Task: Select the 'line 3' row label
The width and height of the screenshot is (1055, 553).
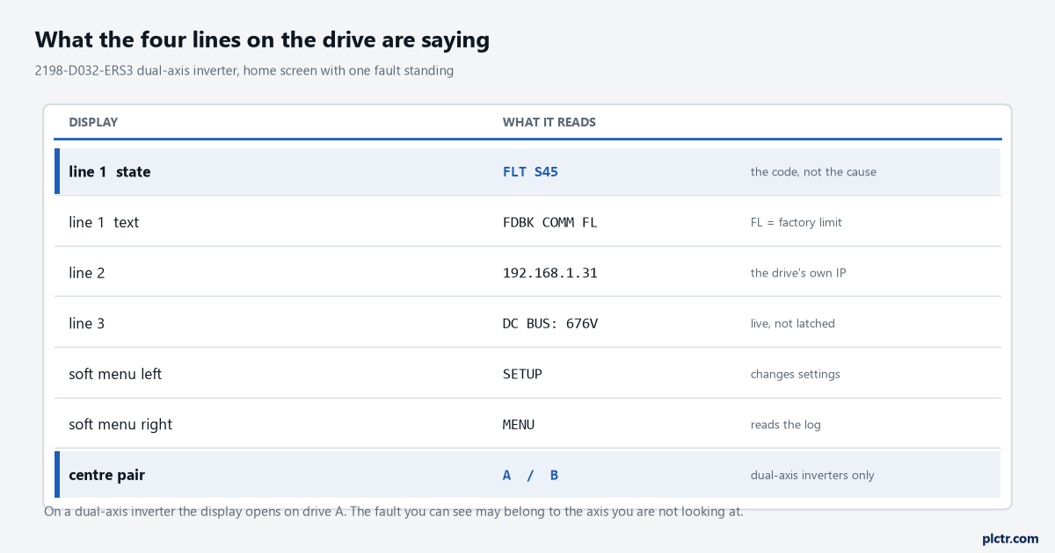Action: tap(87, 324)
